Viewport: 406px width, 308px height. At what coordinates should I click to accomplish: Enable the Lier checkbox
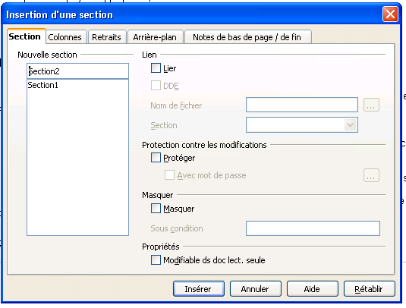[156, 68]
